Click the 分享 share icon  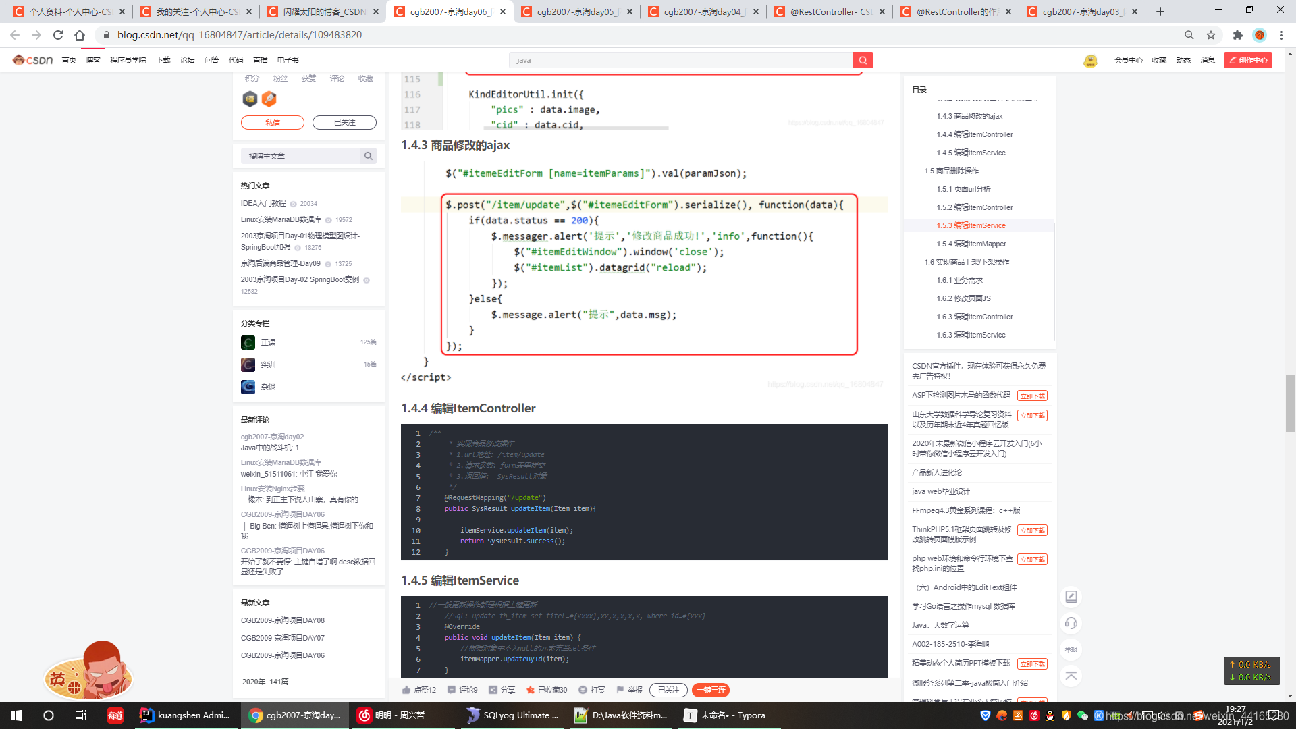493,690
